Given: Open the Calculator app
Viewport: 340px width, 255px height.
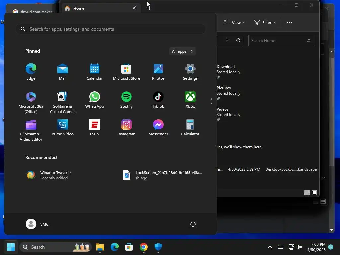Looking at the screenshot, I should tap(190, 128).
